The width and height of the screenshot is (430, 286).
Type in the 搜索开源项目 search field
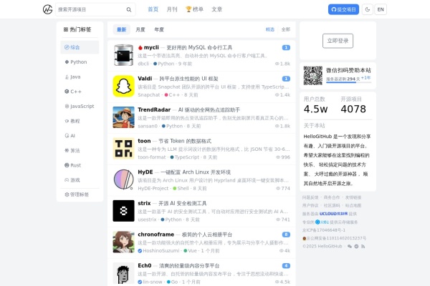[x=90, y=10]
